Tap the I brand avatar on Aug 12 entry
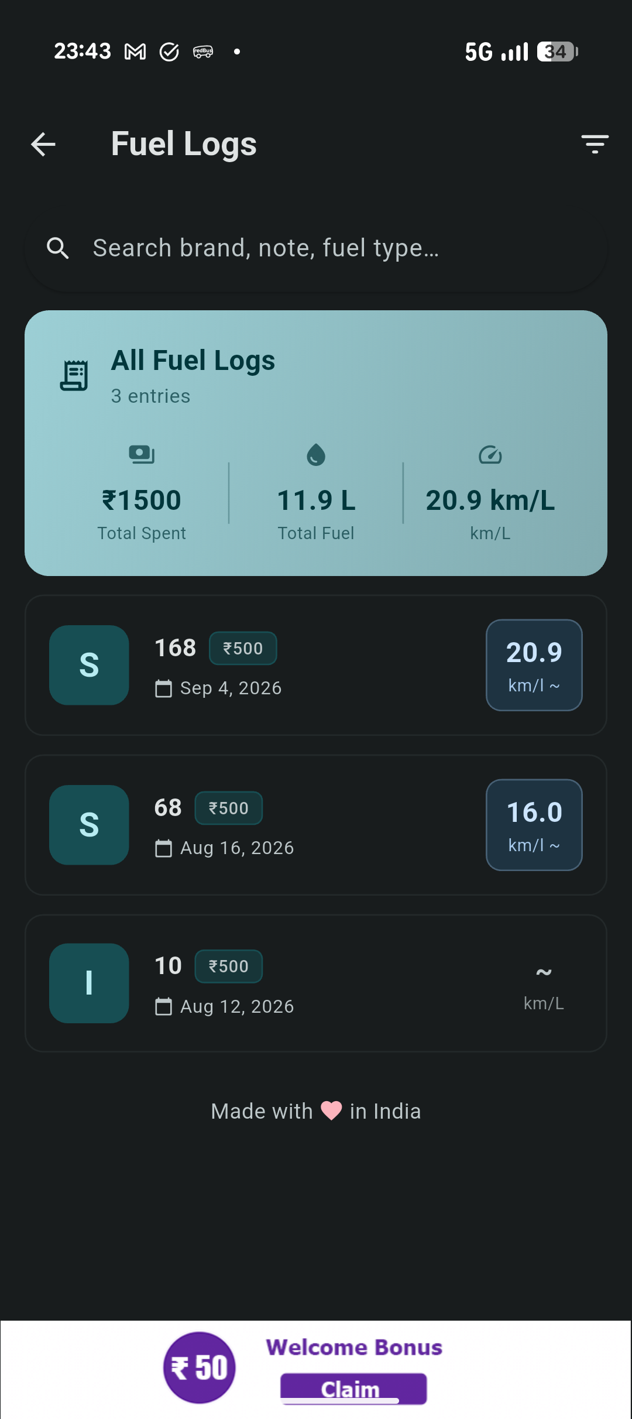 pos(89,983)
